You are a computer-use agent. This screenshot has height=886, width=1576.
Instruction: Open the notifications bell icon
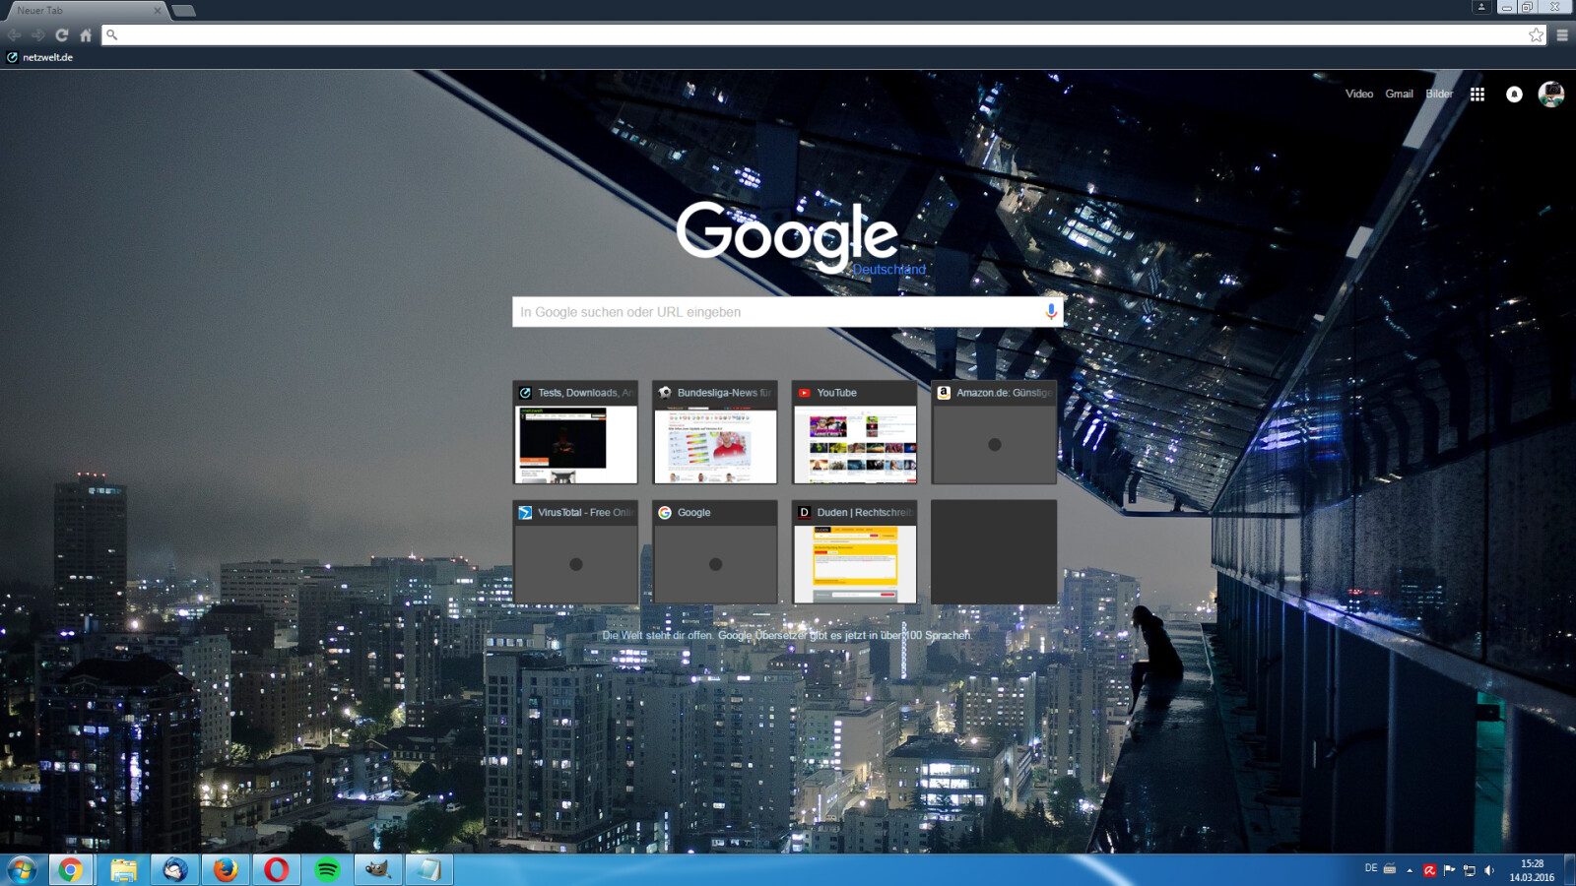point(1514,95)
